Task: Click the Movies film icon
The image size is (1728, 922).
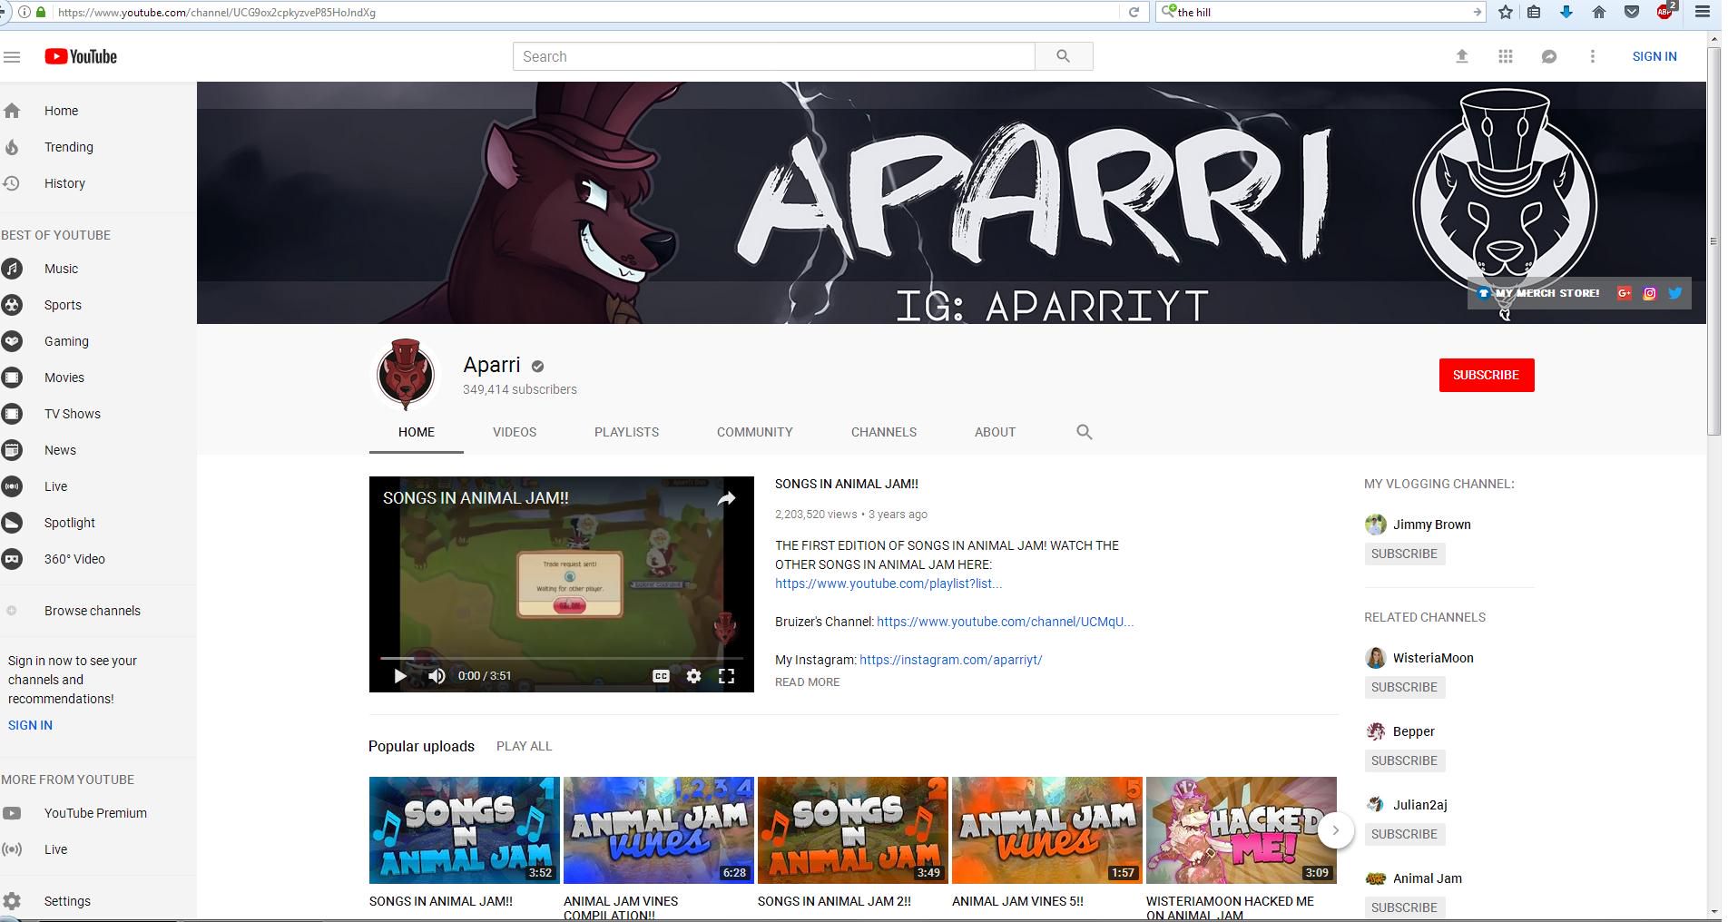Action: (x=12, y=378)
